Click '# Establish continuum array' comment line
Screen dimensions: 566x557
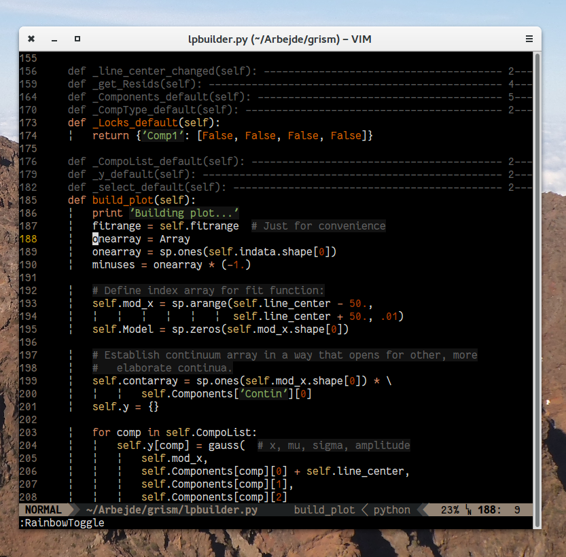click(285, 355)
